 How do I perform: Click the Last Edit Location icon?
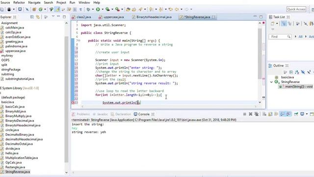pos(171,9)
